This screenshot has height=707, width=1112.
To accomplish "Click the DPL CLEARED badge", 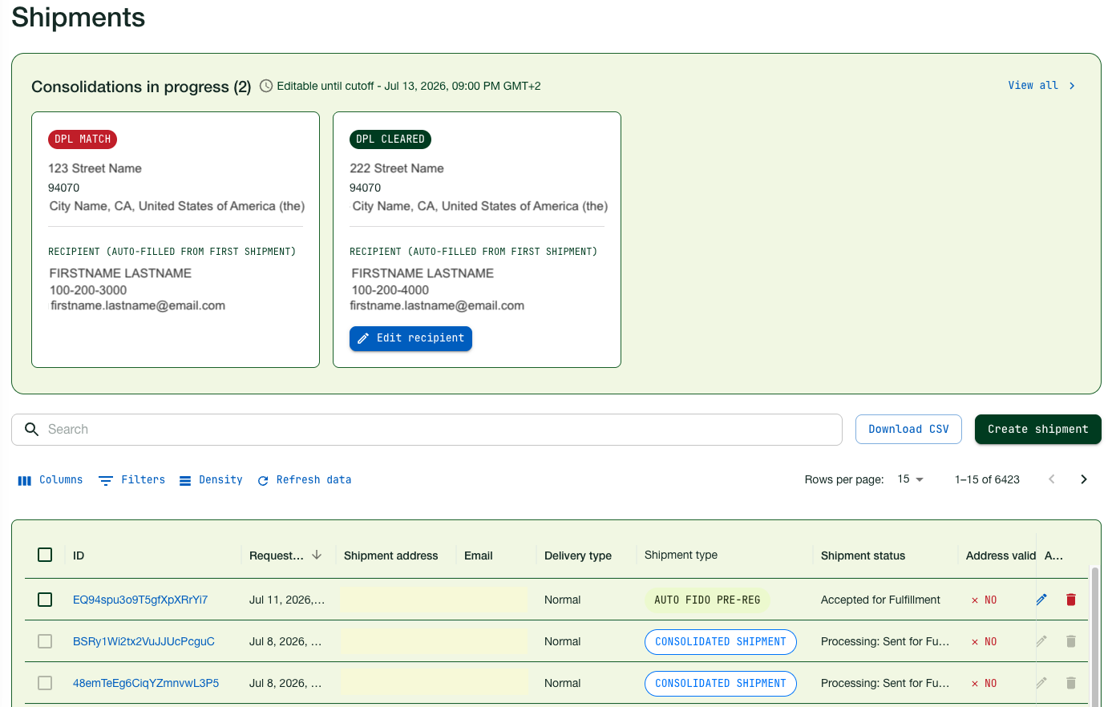I will 390,139.
